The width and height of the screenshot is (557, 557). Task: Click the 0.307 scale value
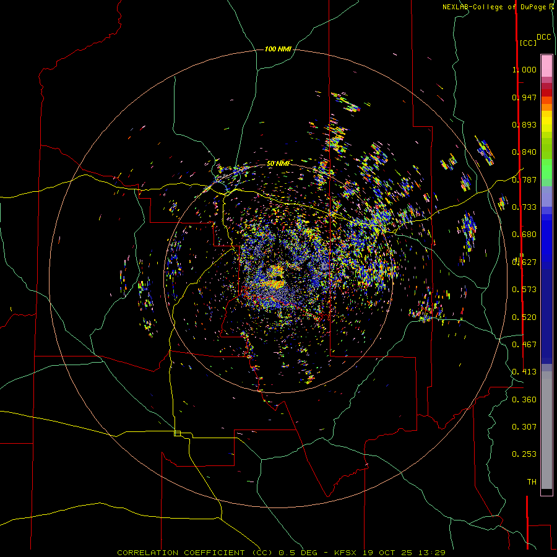pos(524,427)
